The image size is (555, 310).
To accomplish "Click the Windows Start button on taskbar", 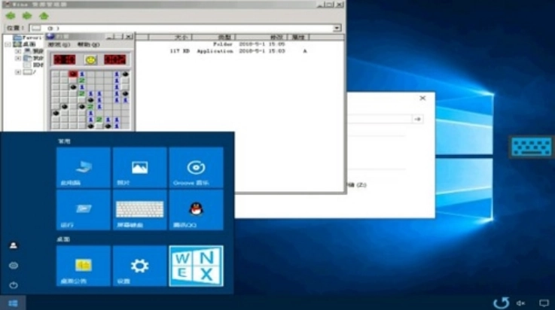I will coord(13,302).
